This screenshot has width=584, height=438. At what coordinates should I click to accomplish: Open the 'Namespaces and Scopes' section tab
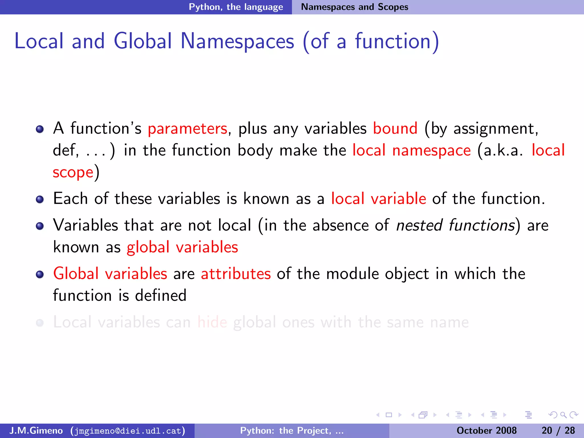click(x=354, y=7)
